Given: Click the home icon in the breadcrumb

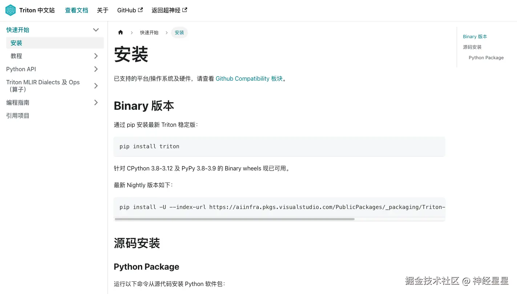Looking at the screenshot, I should [120, 32].
